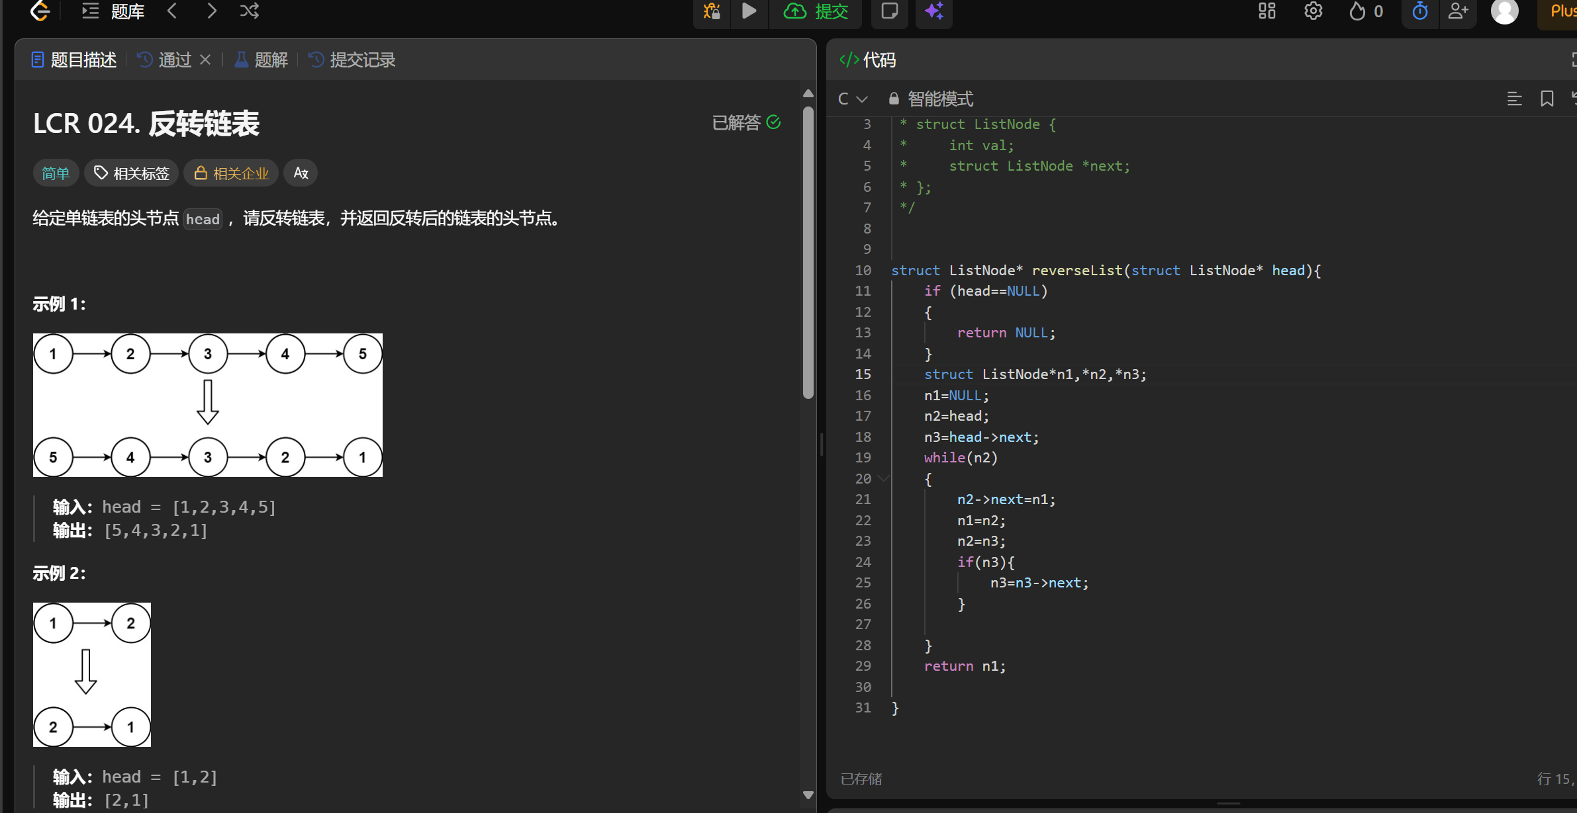Open the 题库 problem list panel
The width and height of the screenshot is (1577, 813).
pos(128,11)
